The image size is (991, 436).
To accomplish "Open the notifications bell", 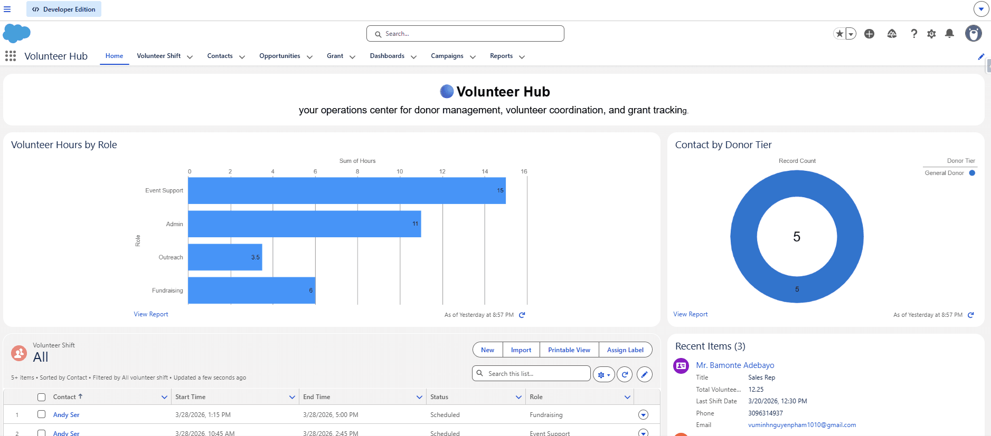I will pyautogui.click(x=949, y=34).
